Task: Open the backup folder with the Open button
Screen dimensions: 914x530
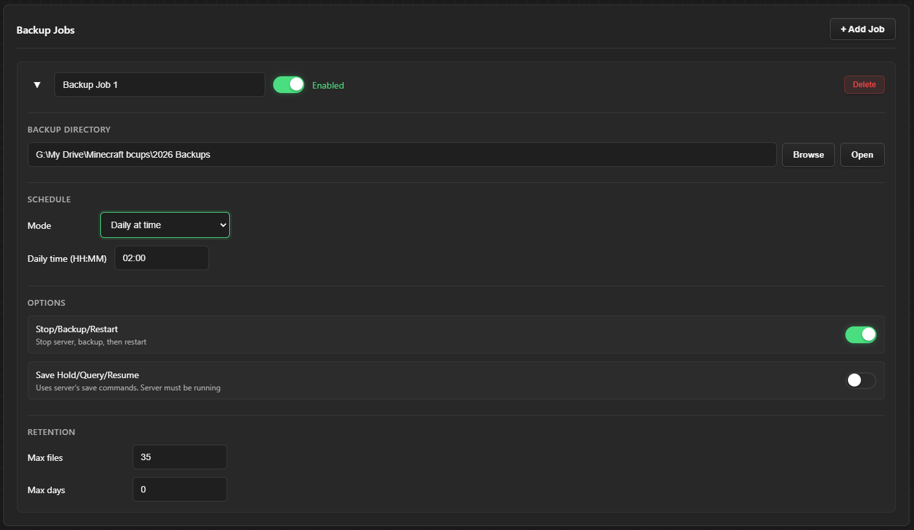Action: (862, 154)
